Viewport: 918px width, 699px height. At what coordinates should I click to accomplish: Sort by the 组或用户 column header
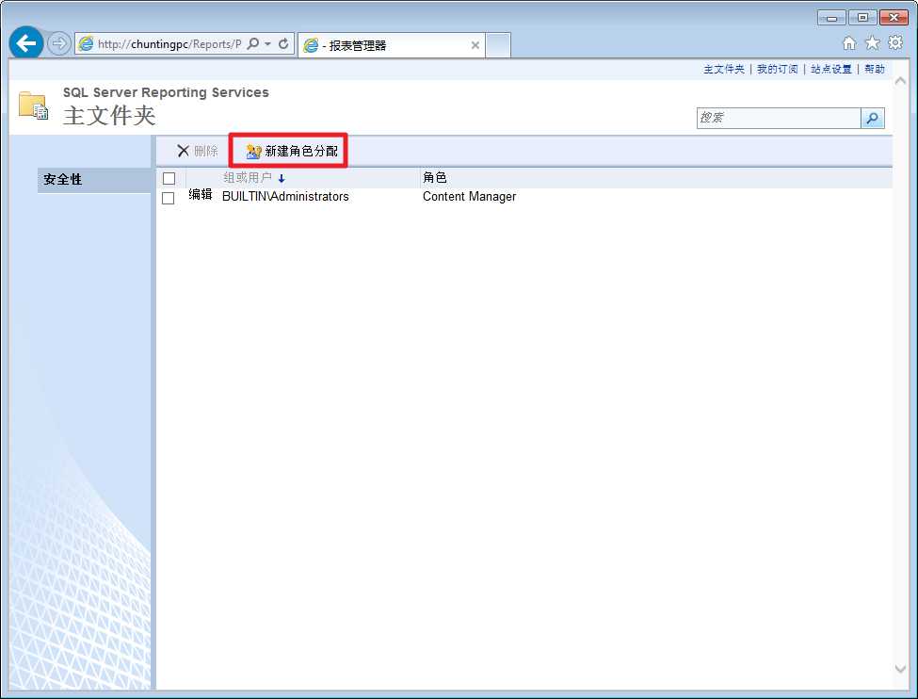[x=248, y=177]
